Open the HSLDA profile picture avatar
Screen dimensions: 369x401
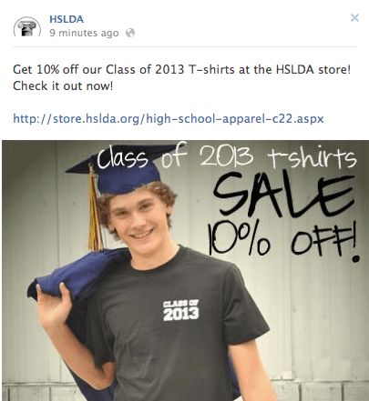tap(27, 26)
